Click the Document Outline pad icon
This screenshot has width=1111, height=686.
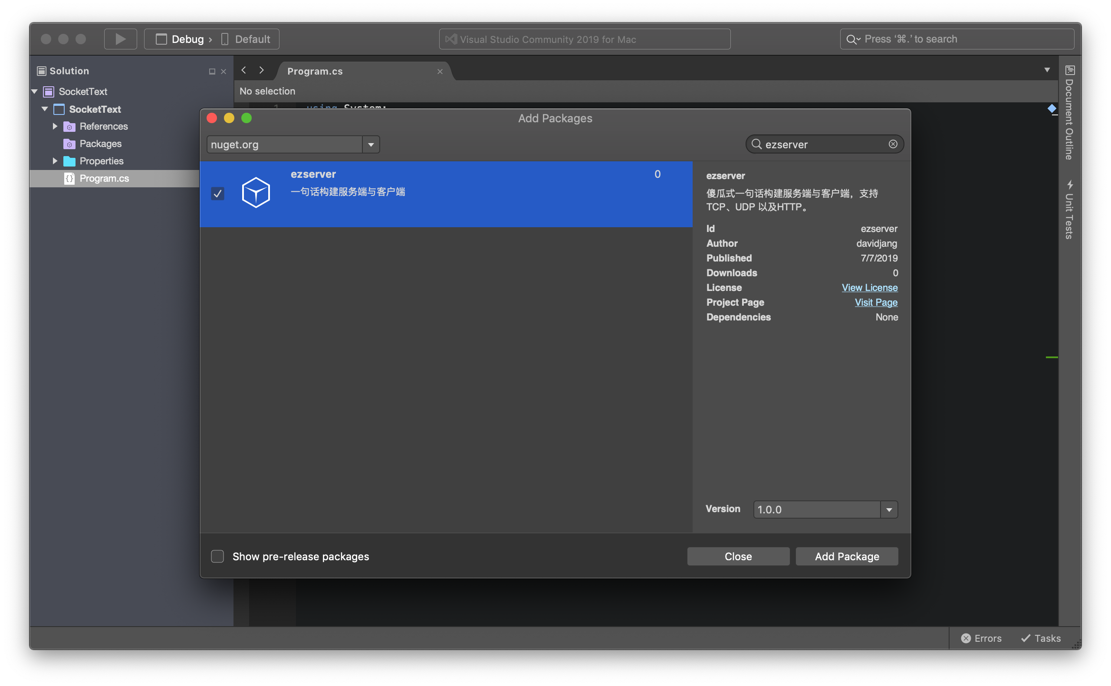point(1070,70)
